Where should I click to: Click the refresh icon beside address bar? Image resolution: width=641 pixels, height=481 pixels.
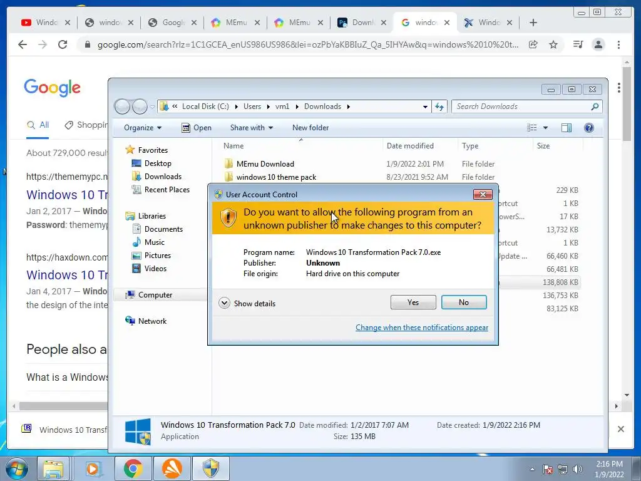coord(439,106)
